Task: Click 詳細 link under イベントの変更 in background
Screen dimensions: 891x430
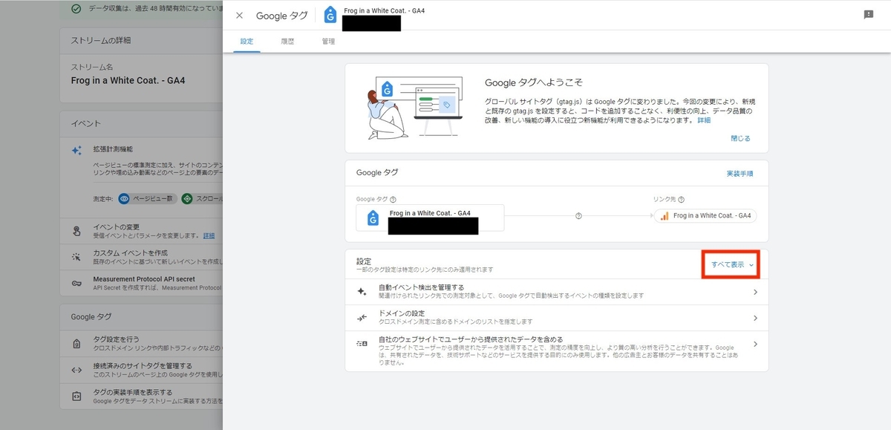Action: (209, 235)
